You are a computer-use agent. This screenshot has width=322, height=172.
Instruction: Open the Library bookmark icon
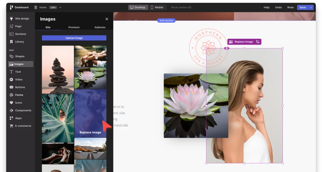coord(11,42)
